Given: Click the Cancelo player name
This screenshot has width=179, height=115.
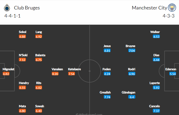Looking at the screenshot, I should tap(154, 106).
